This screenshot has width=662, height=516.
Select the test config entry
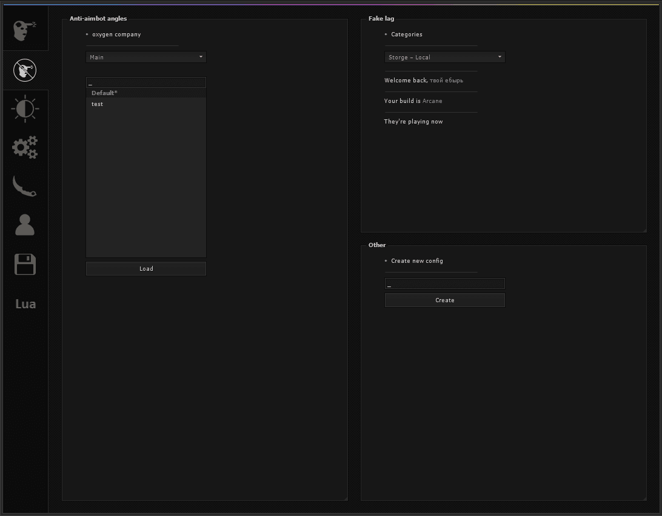coord(146,104)
